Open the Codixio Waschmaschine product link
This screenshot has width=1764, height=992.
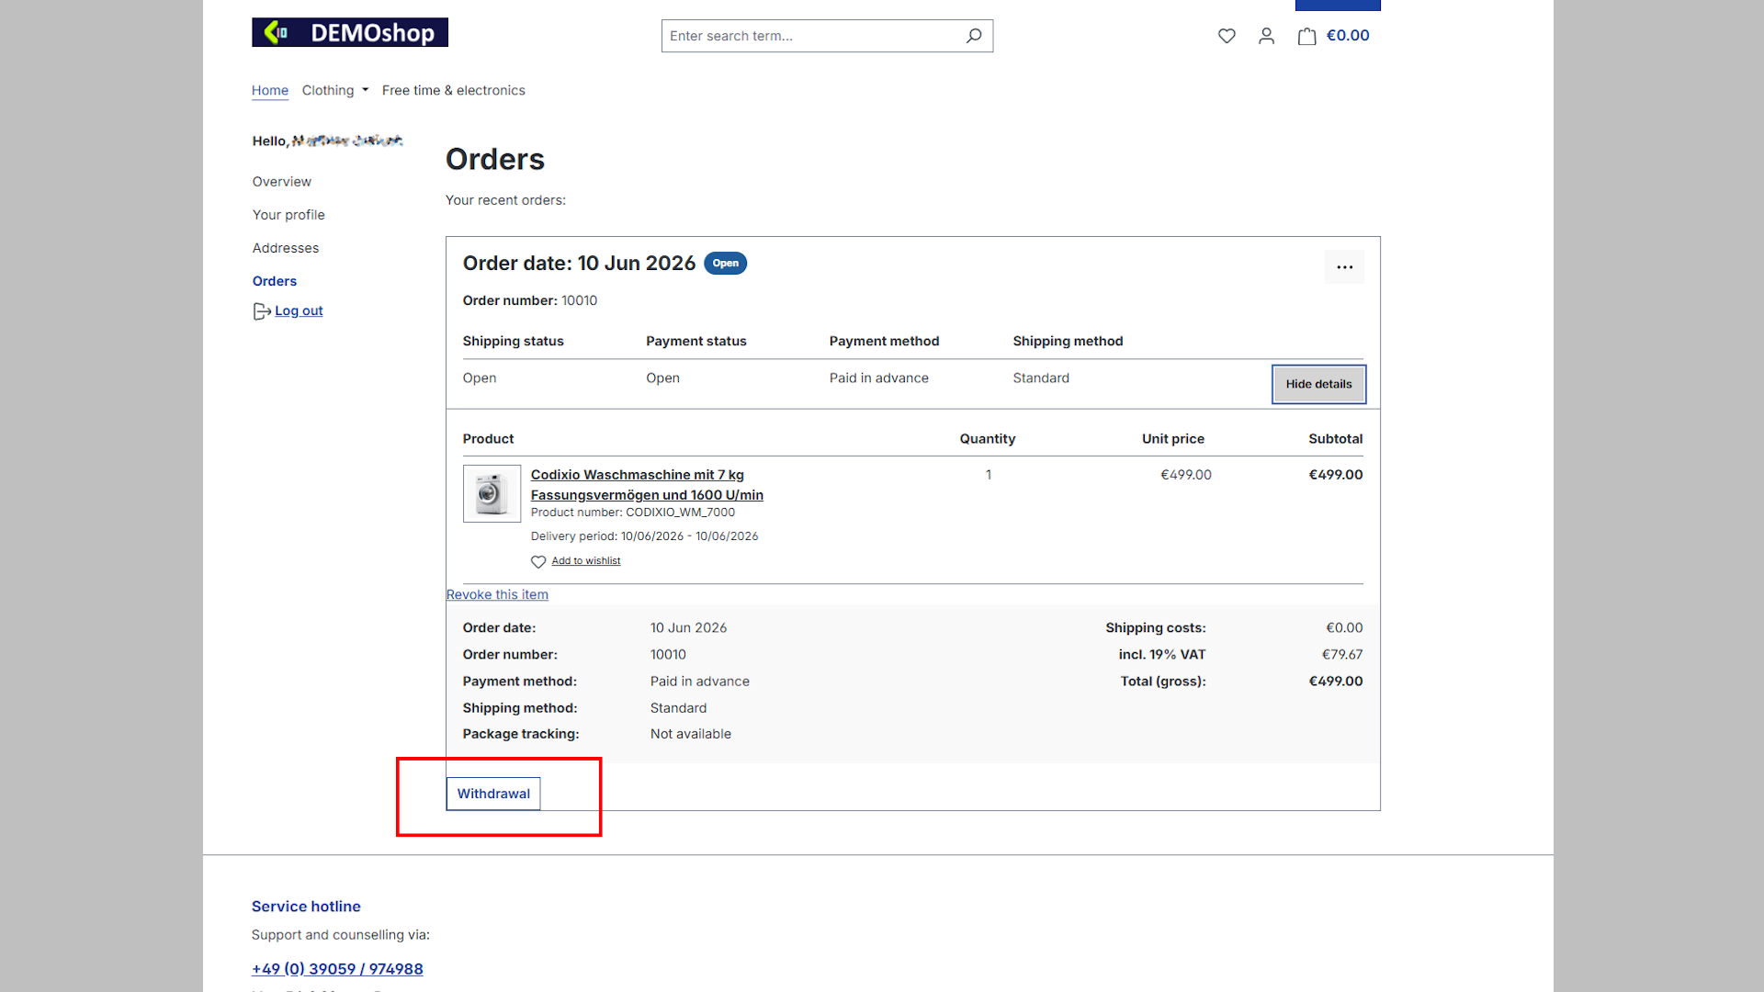click(x=647, y=485)
